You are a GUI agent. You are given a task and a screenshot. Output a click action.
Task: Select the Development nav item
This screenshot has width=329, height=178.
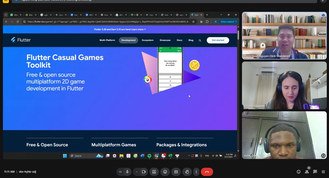point(128,40)
